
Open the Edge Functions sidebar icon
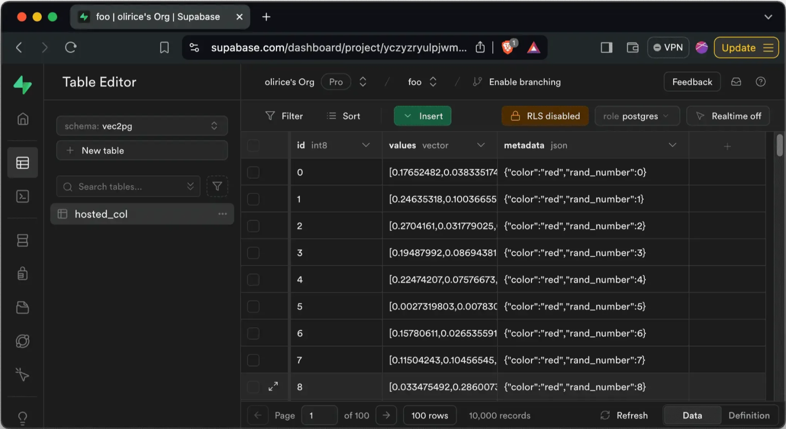[23, 341]
